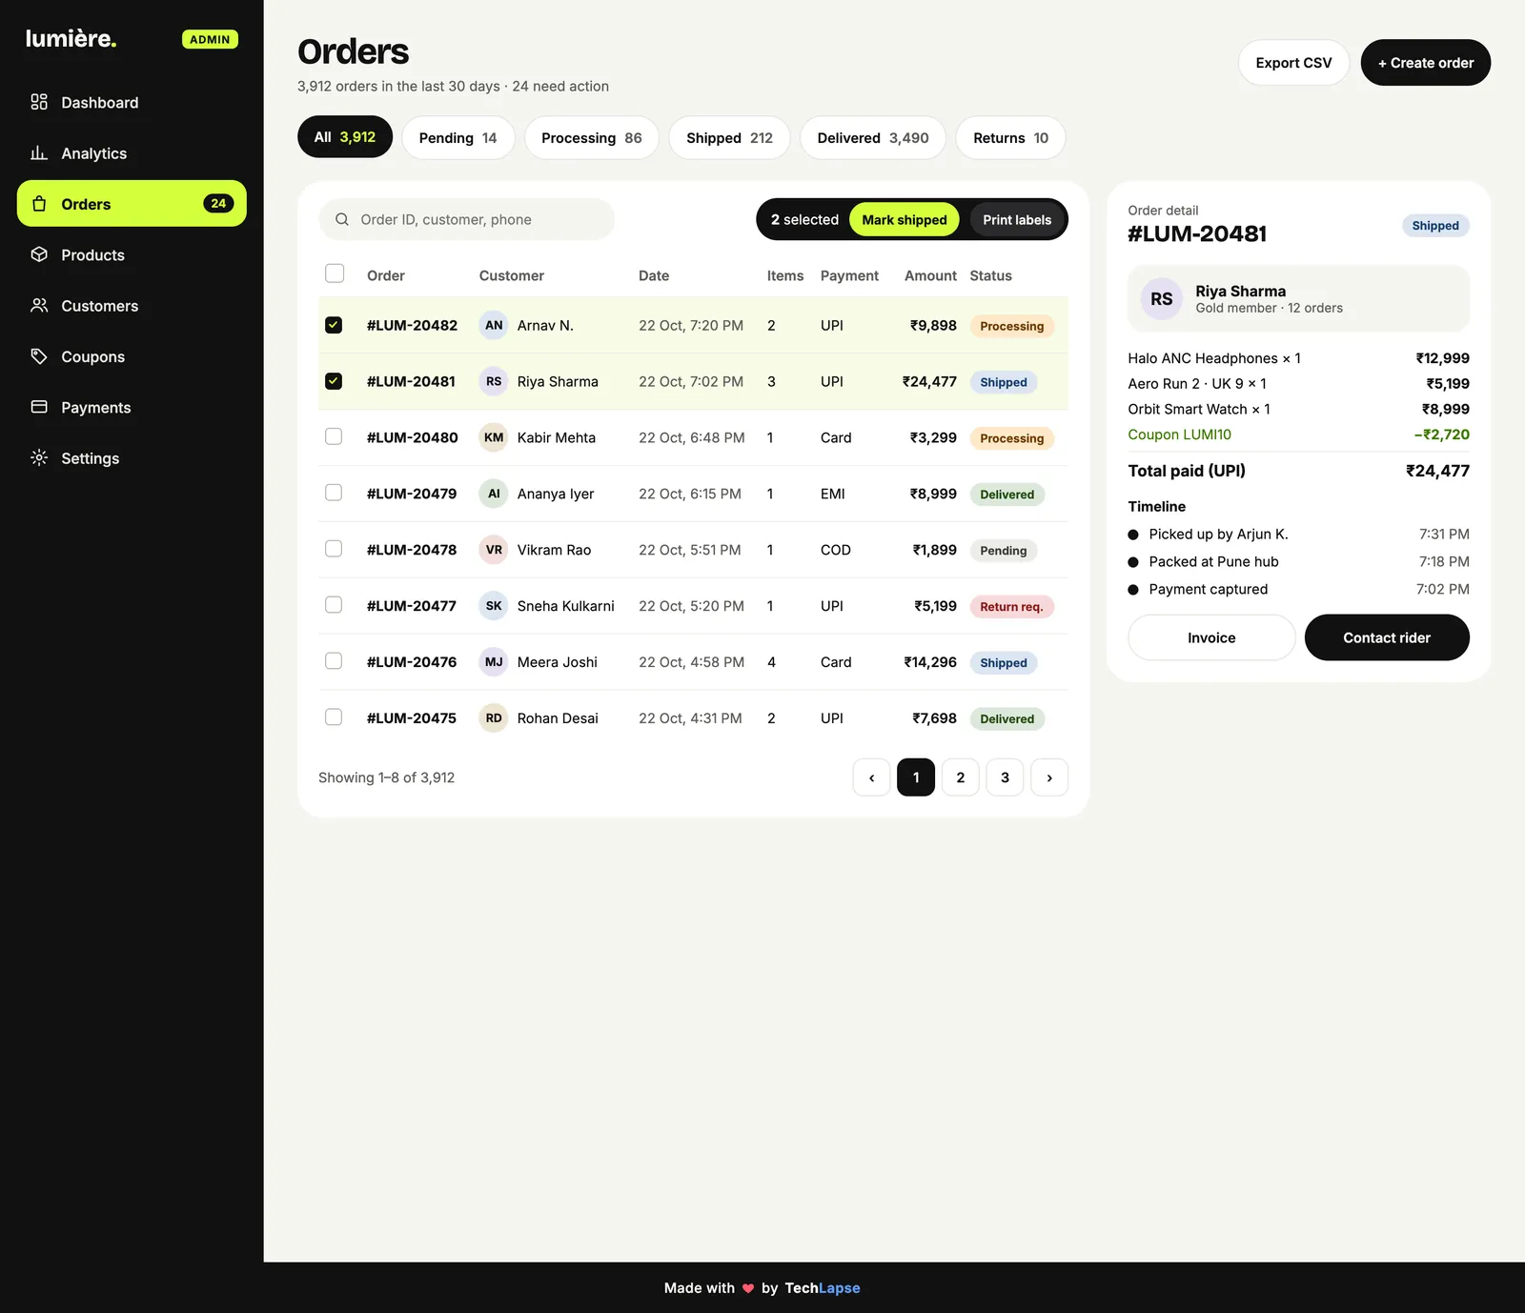Check the checkbox for order #LUM-20477
The image size is (1525, 1313).
(334, 605)
